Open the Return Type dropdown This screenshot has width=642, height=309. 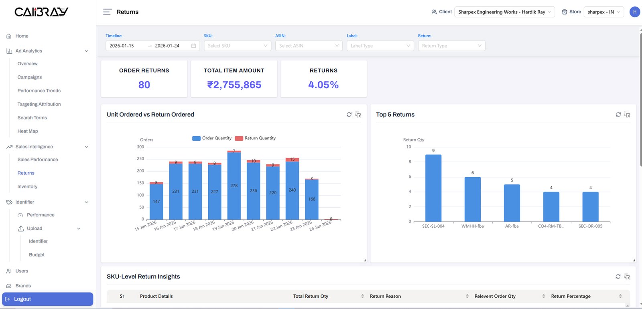tap(451, 46)
